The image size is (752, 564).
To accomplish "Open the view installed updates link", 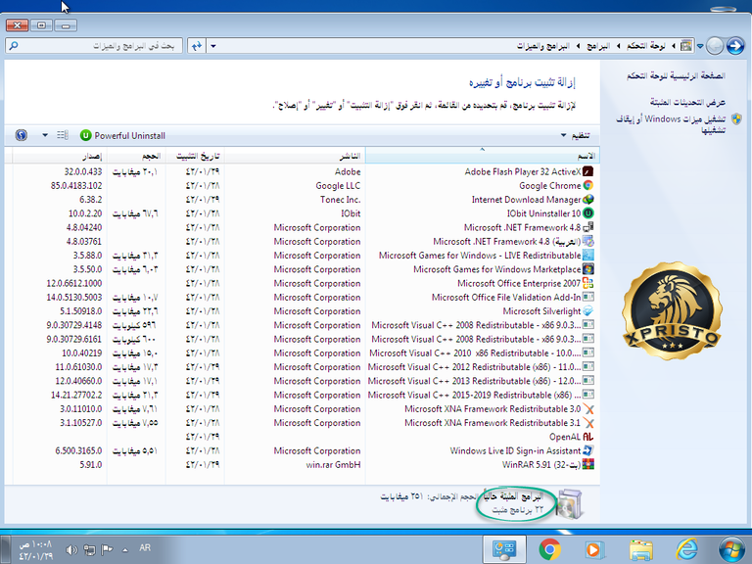I will 688,102.
